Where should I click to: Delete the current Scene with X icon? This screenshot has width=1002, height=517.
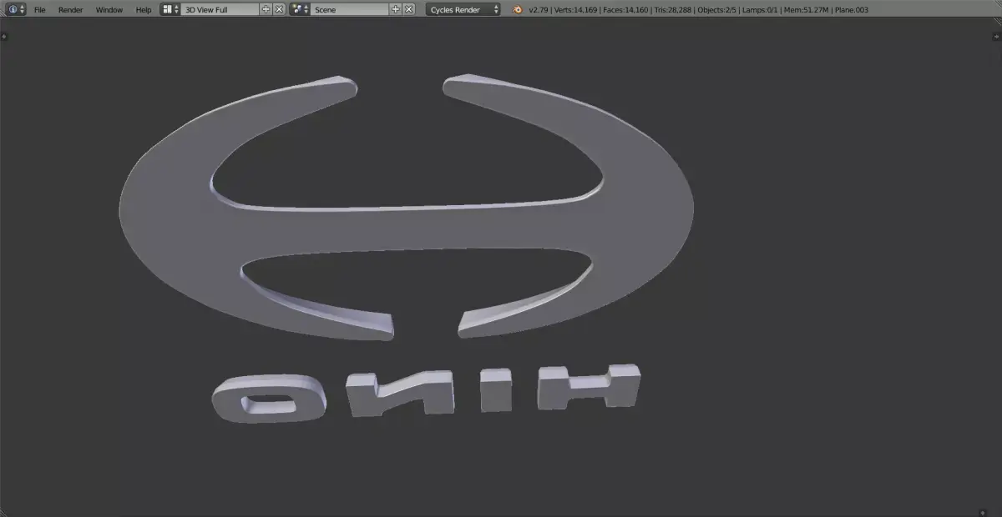click(408, 9)
